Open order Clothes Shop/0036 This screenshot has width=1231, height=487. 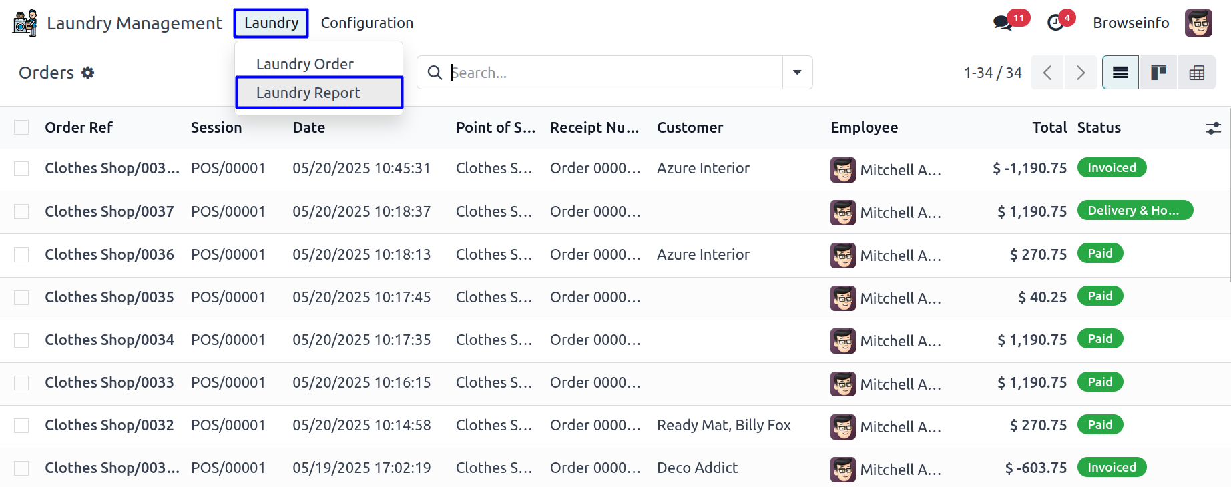[x=109, y=254]
